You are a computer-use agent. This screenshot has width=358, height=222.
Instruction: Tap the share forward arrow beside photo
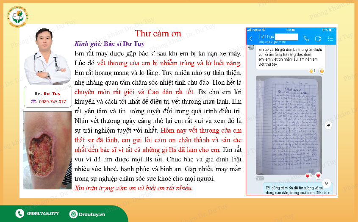pyautogui.click(x=328, y=125)
